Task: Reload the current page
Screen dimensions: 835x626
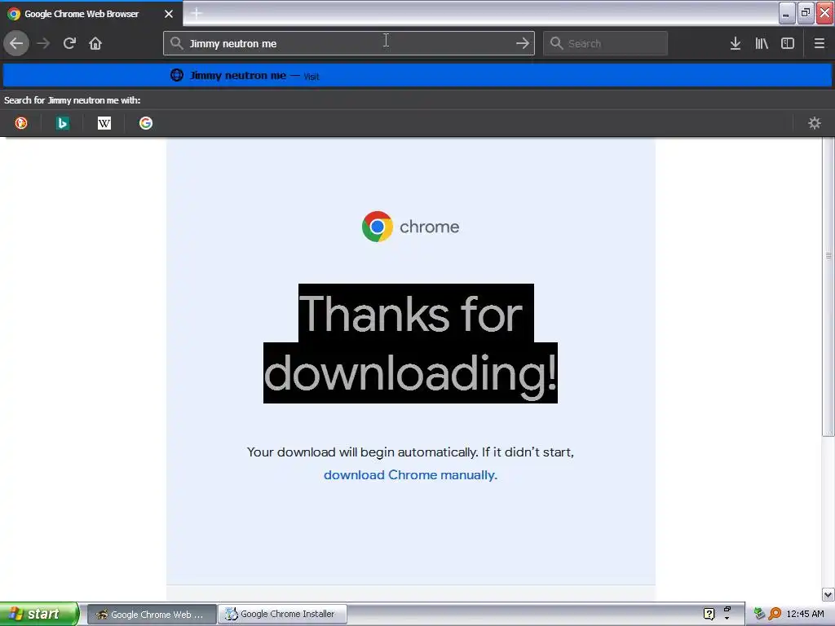Action: pos(69,43)
